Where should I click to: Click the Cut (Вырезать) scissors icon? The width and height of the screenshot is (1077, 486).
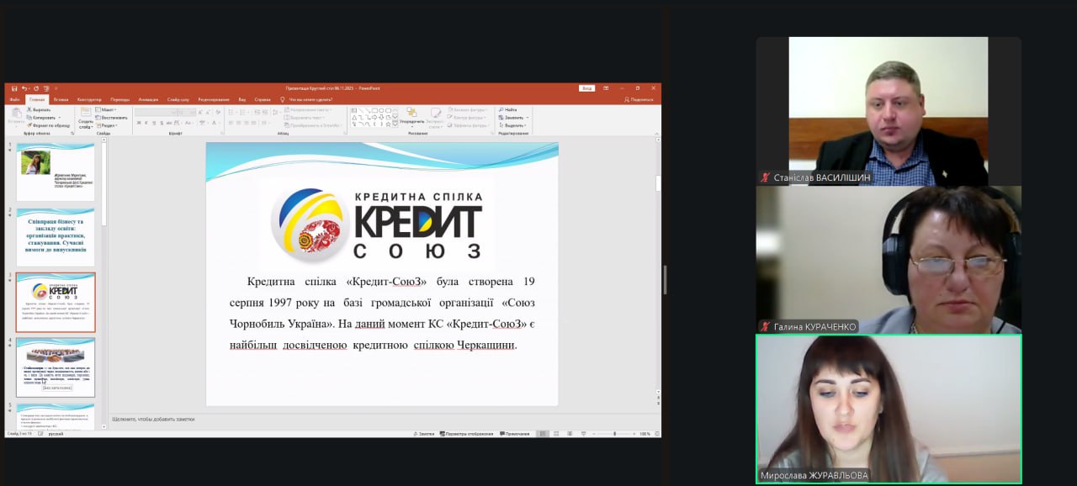(x=29, y=110)
